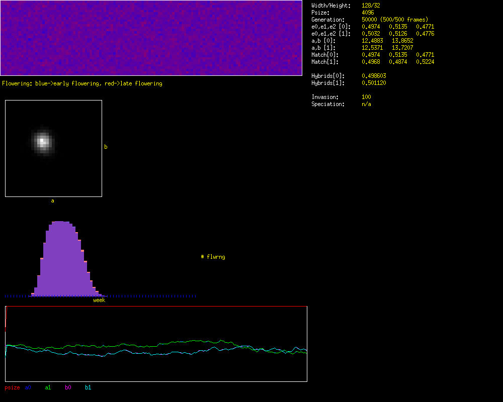Select "0.4771" in the e0,e1,e2 [0] row
Screen dimensions: 503x402
pyautogui.click(x=425, y=27)
